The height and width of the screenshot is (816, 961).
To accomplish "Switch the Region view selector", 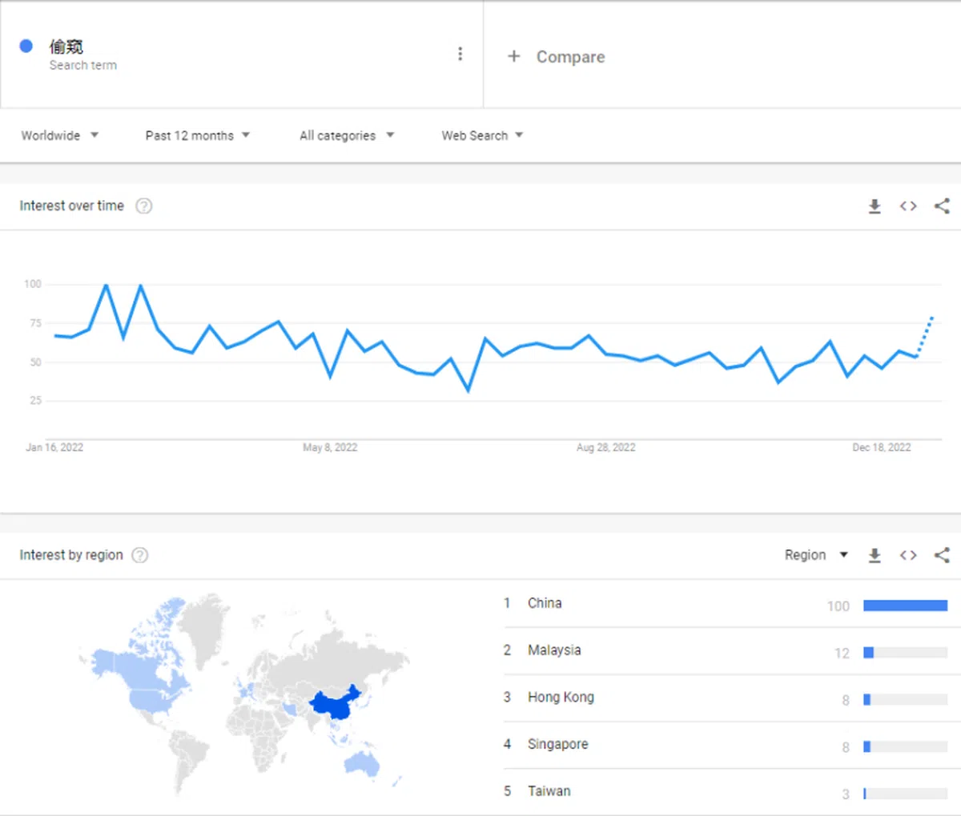I will coord(816,554).
